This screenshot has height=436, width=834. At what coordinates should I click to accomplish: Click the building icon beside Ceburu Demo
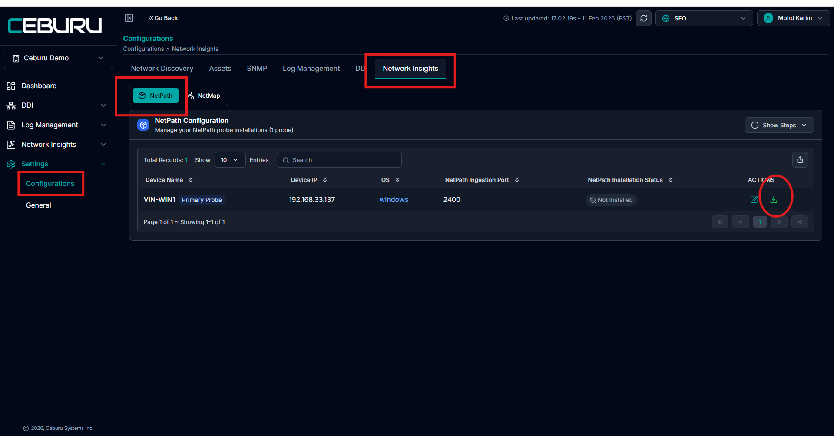[x=16, y=59]
